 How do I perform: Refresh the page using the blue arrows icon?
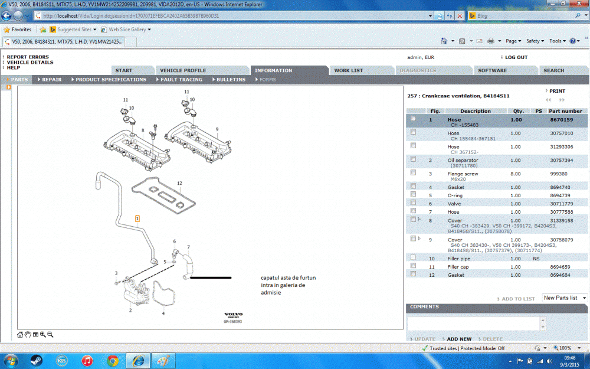tap(449, 16)
